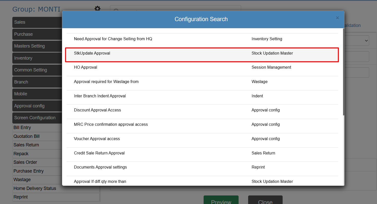Select the Credit Sale Return Approval result
This screenshot has width=377, height=204.
pos(99,153)
